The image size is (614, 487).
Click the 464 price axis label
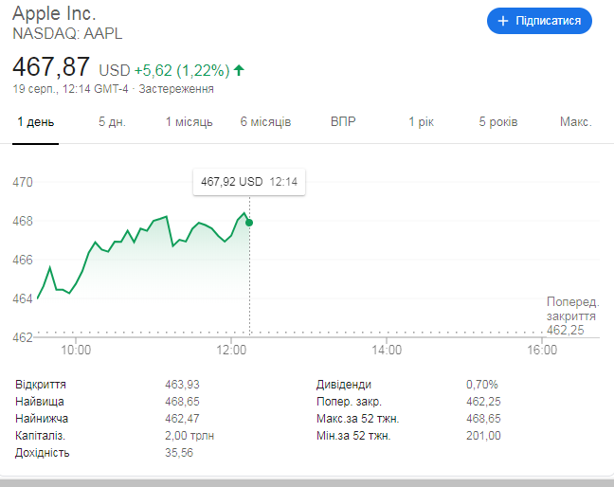(23, 298)
